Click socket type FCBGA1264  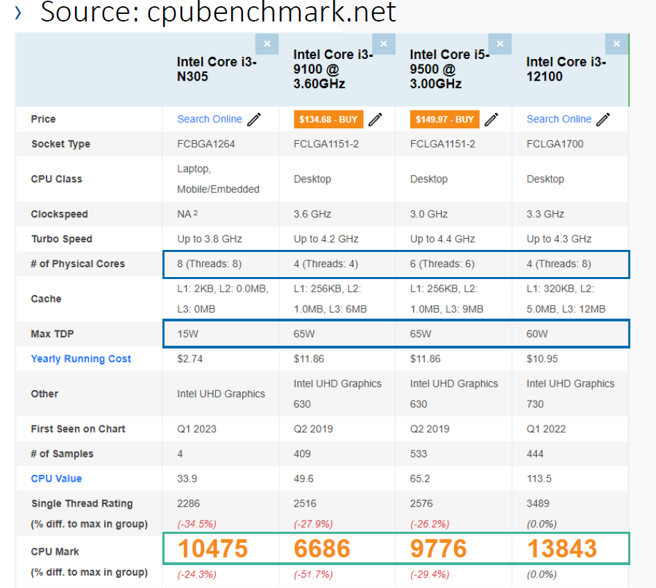click(x=206, y=144)
